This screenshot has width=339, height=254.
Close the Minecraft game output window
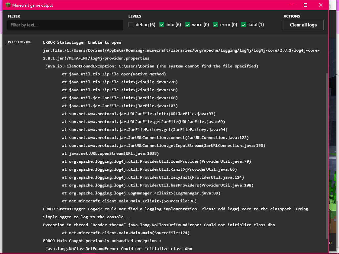pos(321,5)
